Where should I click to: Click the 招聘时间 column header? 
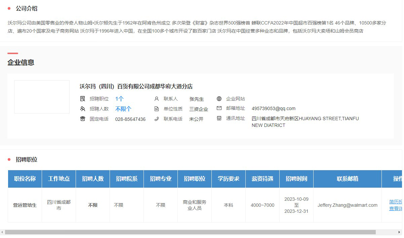(296, 179)
